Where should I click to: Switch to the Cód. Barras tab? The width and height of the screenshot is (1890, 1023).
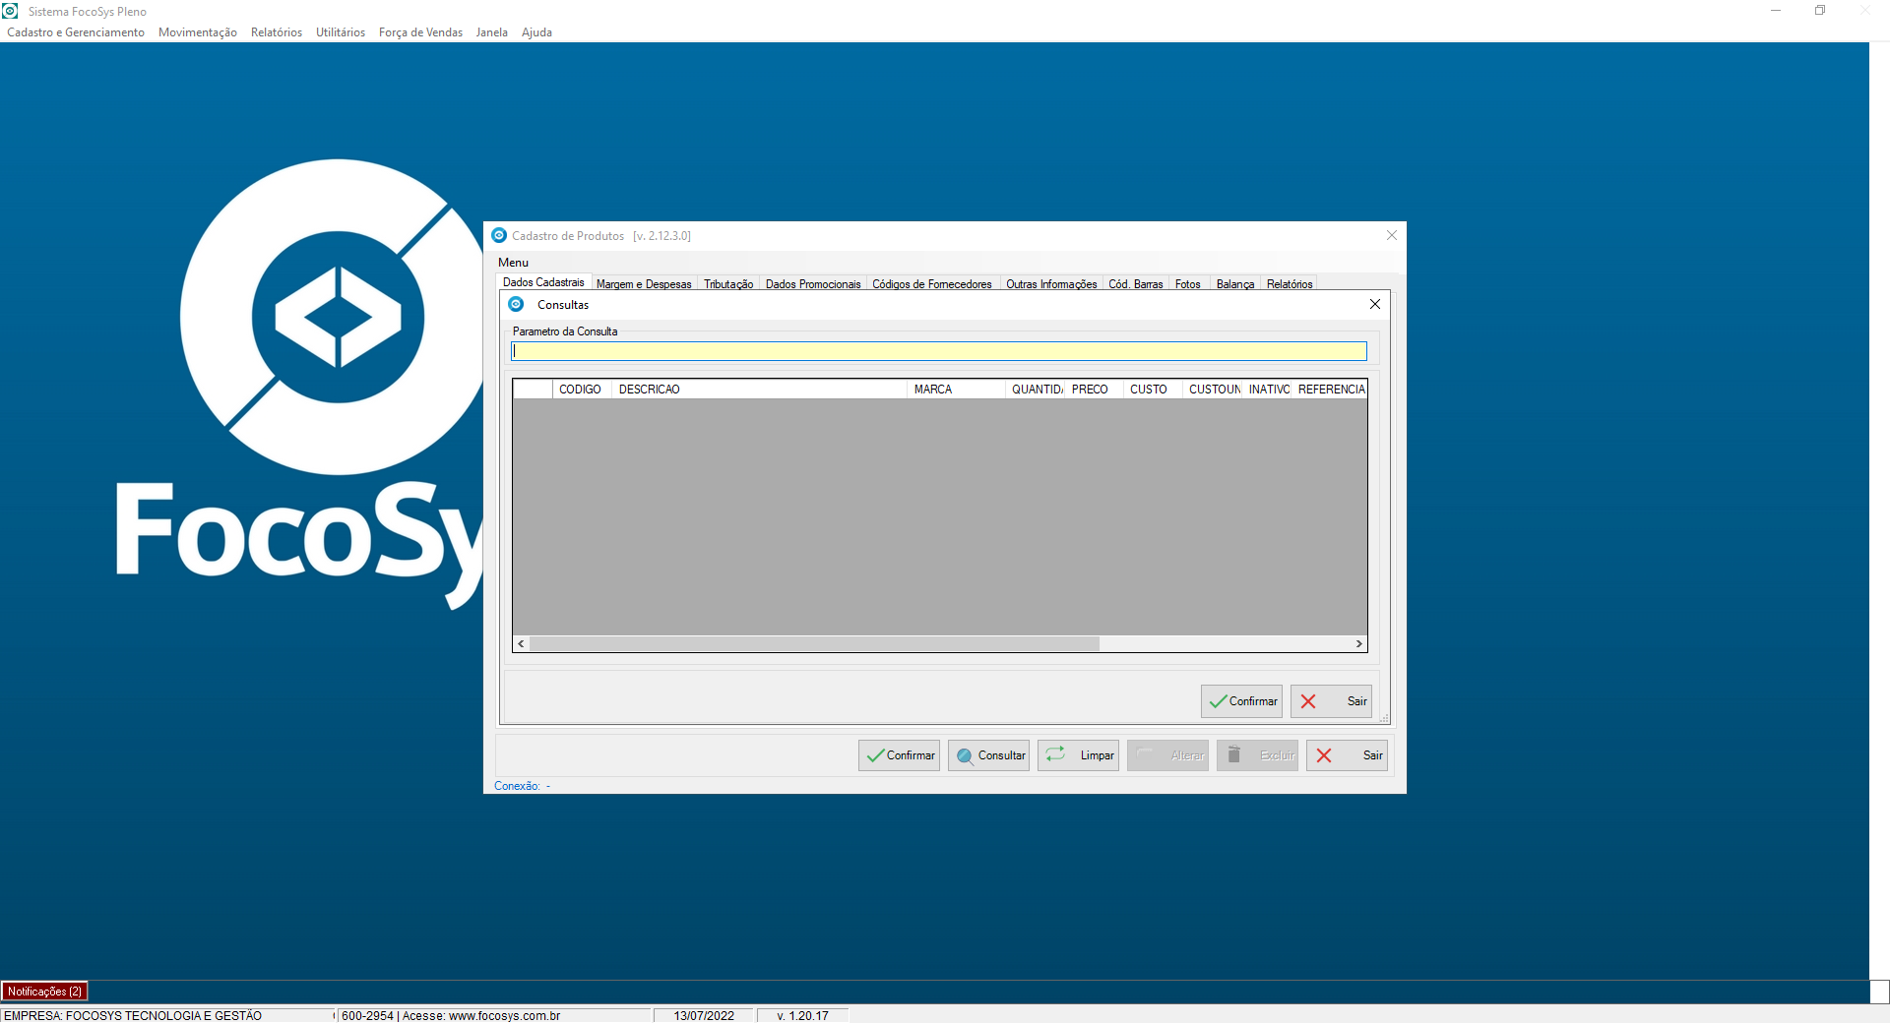[1136, 284]
